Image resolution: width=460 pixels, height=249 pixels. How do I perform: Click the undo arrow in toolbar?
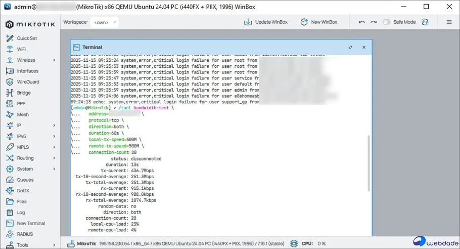click(361, 22)
